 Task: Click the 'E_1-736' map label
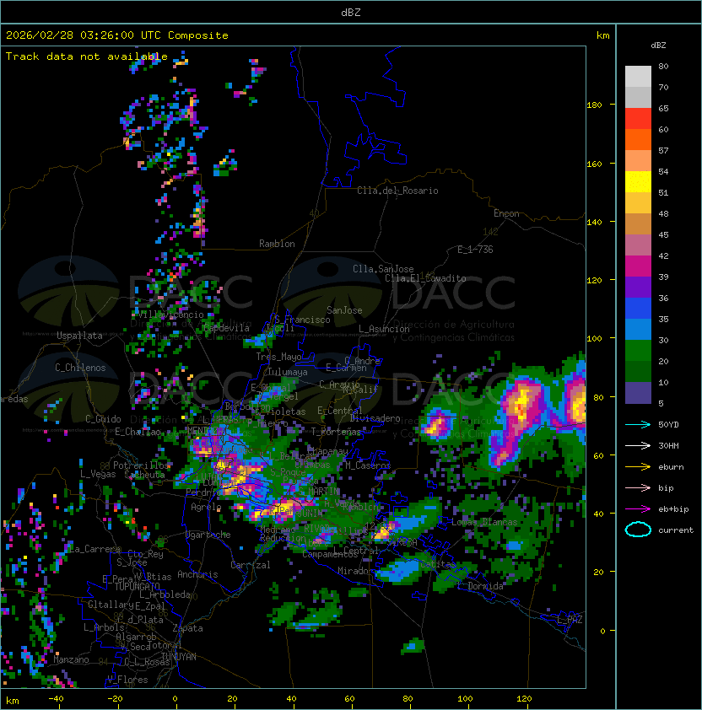(x=475, y=250)
